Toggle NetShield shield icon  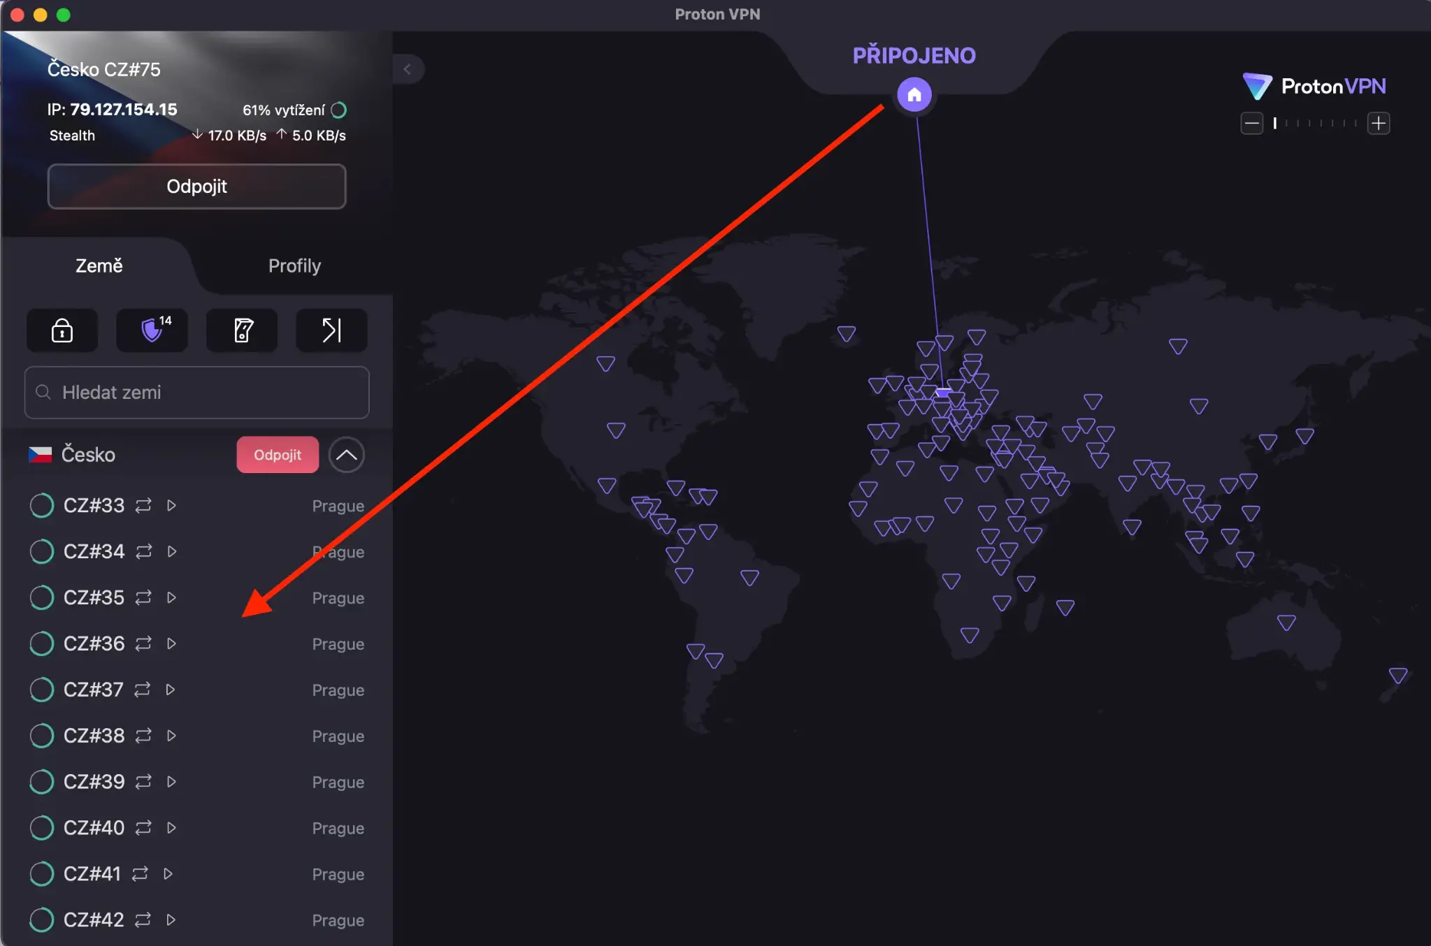pyautogui.click(x=152, y=330)
